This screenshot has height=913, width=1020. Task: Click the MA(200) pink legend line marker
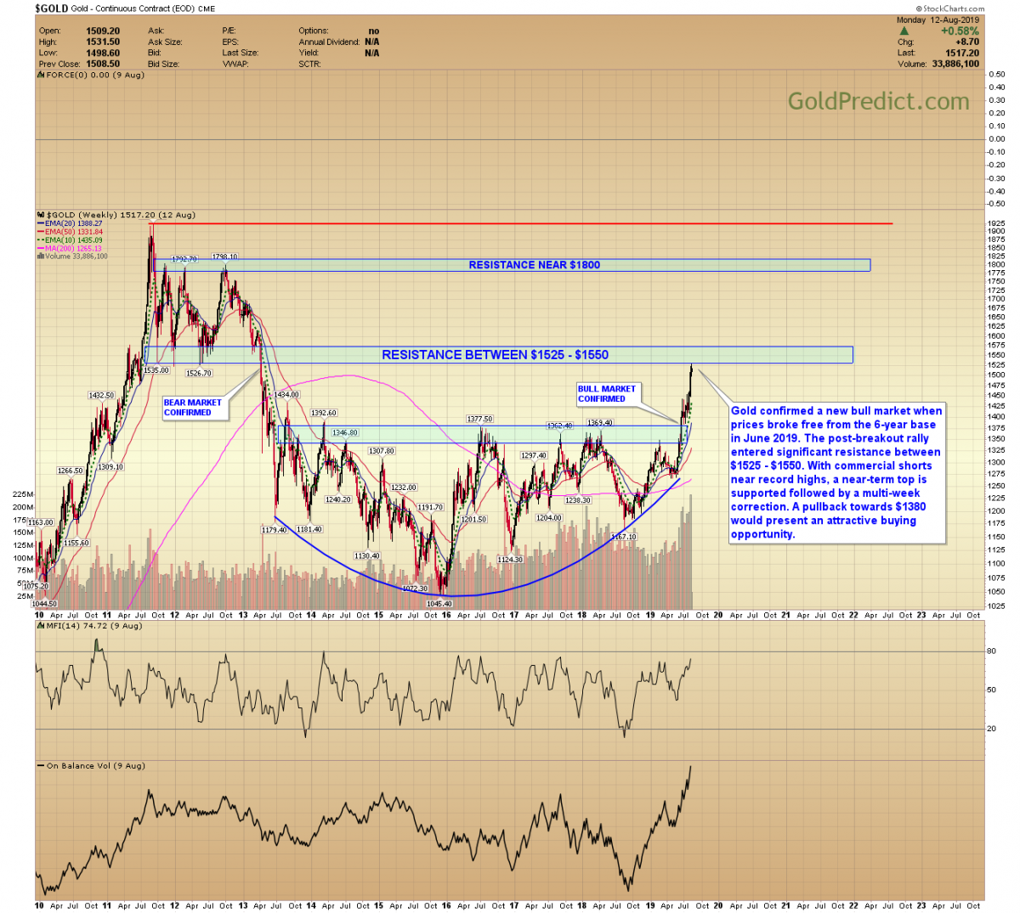41,248
